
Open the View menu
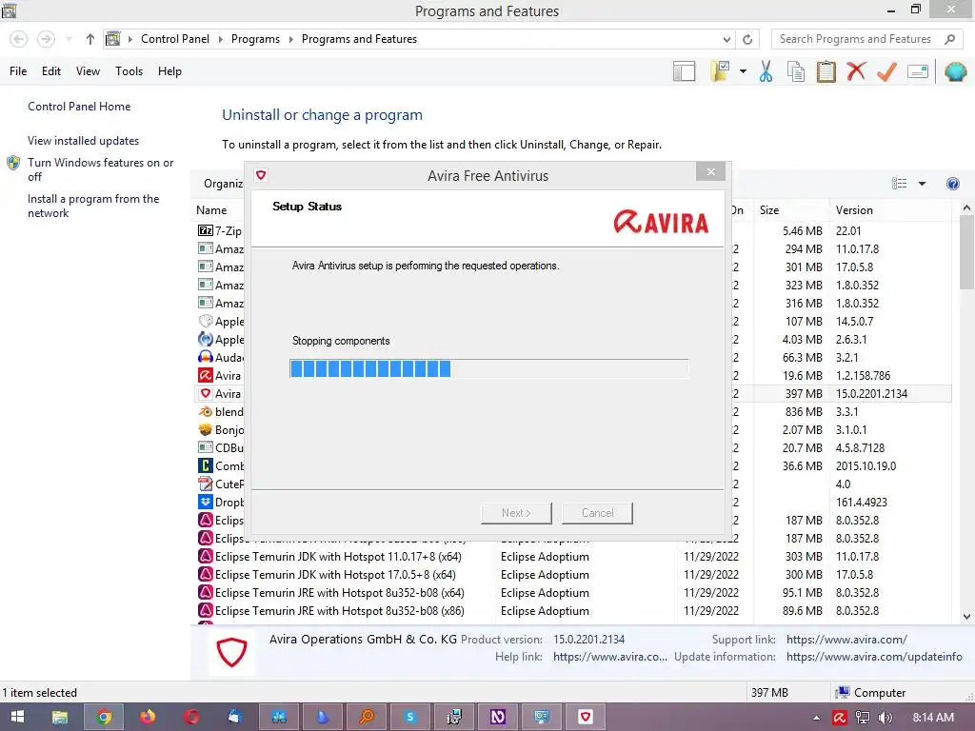point(88,71)
